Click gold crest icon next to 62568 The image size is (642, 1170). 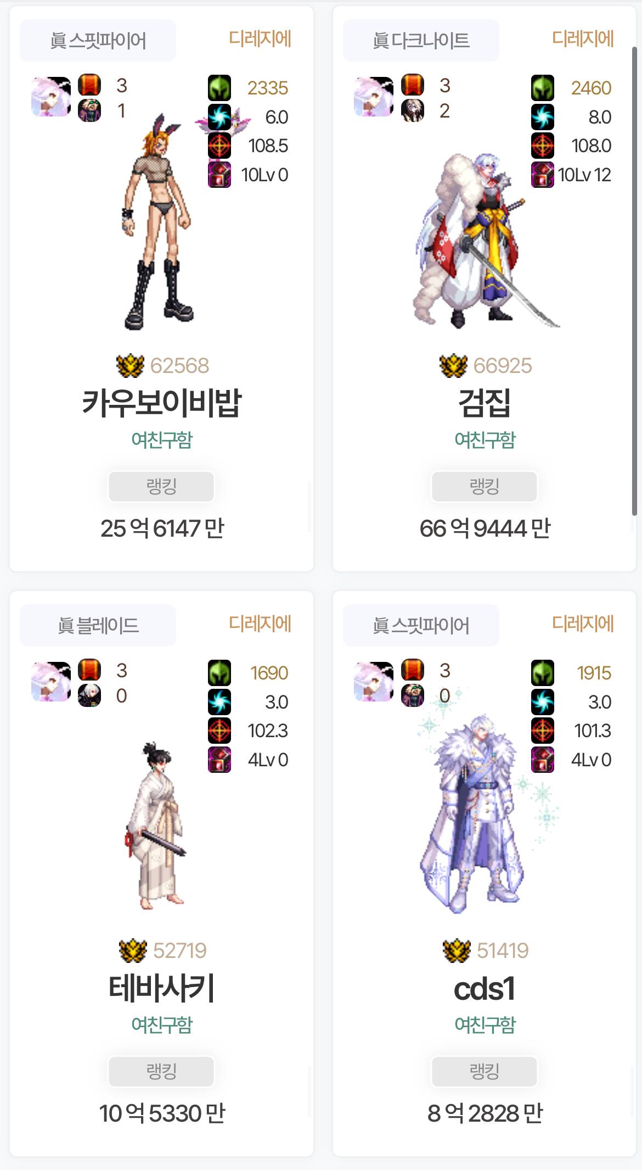pos(130,366)
